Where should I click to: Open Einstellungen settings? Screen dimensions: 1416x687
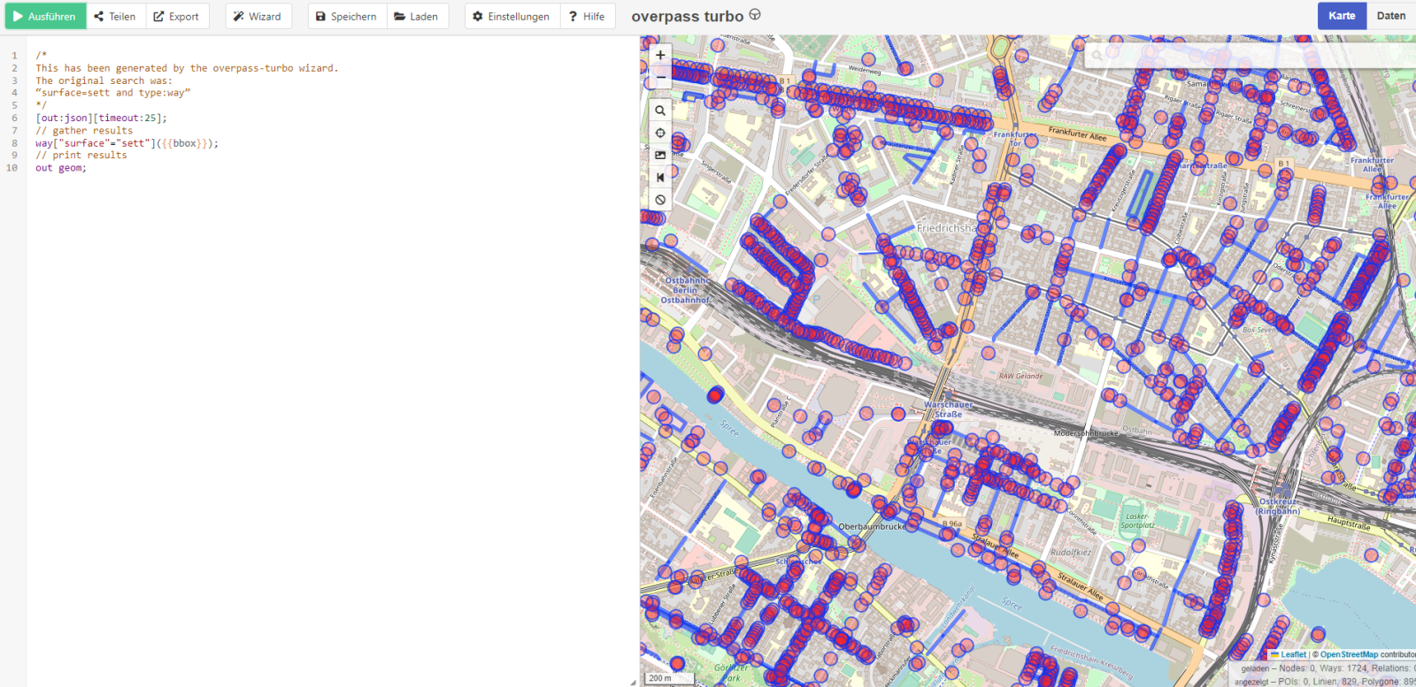coord(512,17)
